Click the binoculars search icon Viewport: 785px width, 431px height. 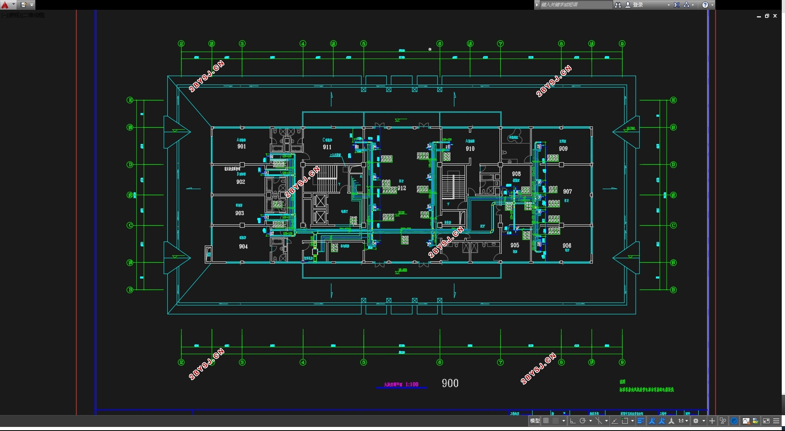click(x=618, y=5)
